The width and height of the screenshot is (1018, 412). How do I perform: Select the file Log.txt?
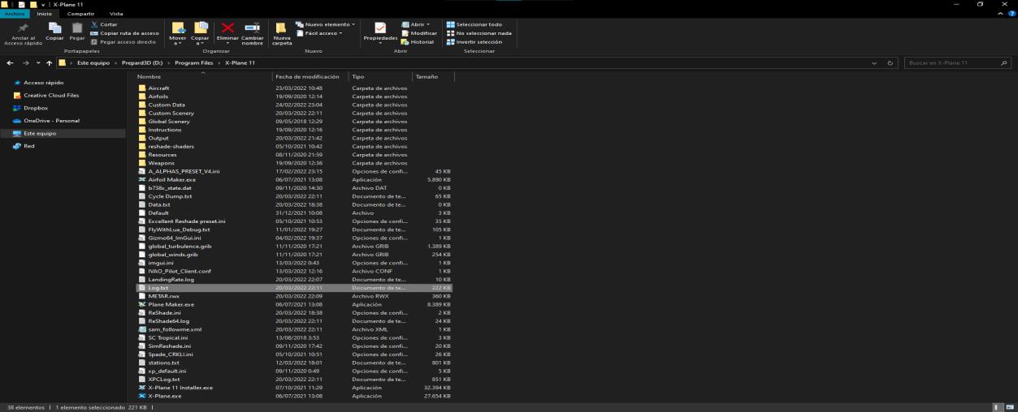click(295, 288)
